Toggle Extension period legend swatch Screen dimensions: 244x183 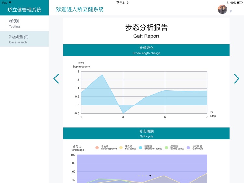[140, 148]
